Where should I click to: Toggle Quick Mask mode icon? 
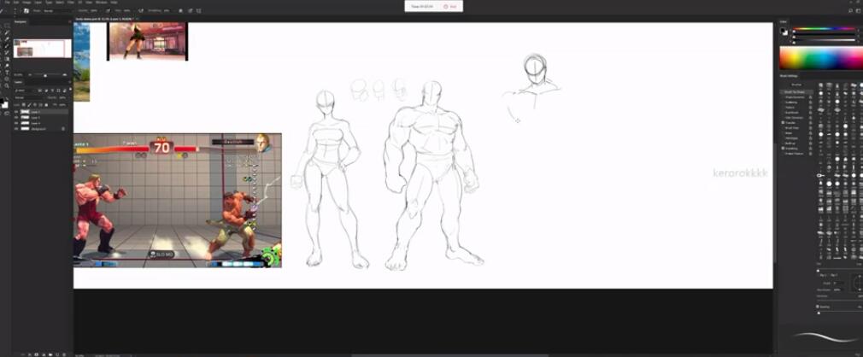coord(7,114)
